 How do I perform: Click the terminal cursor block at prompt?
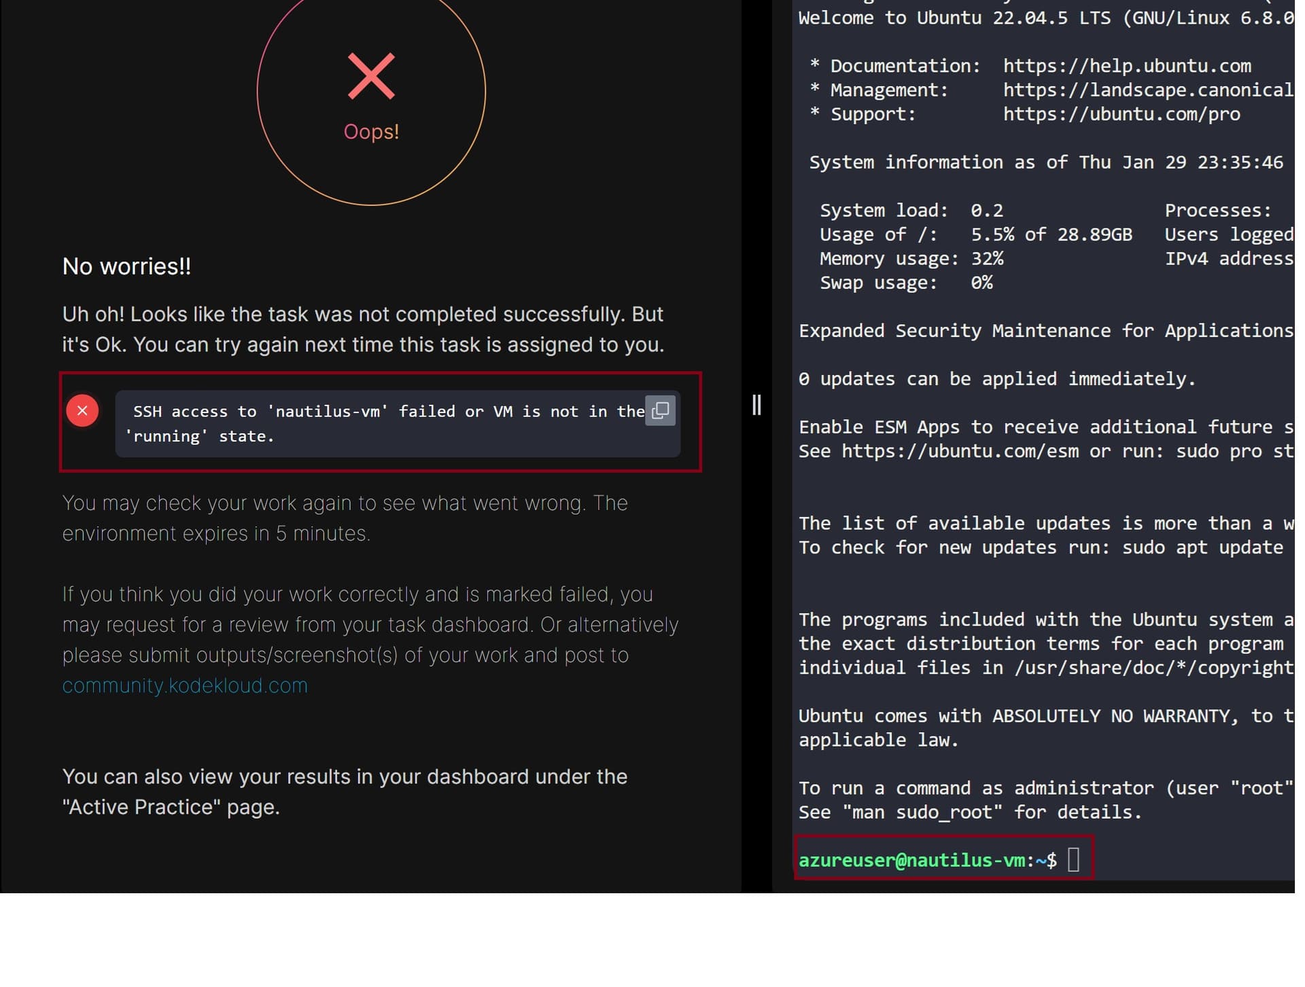1073,860
